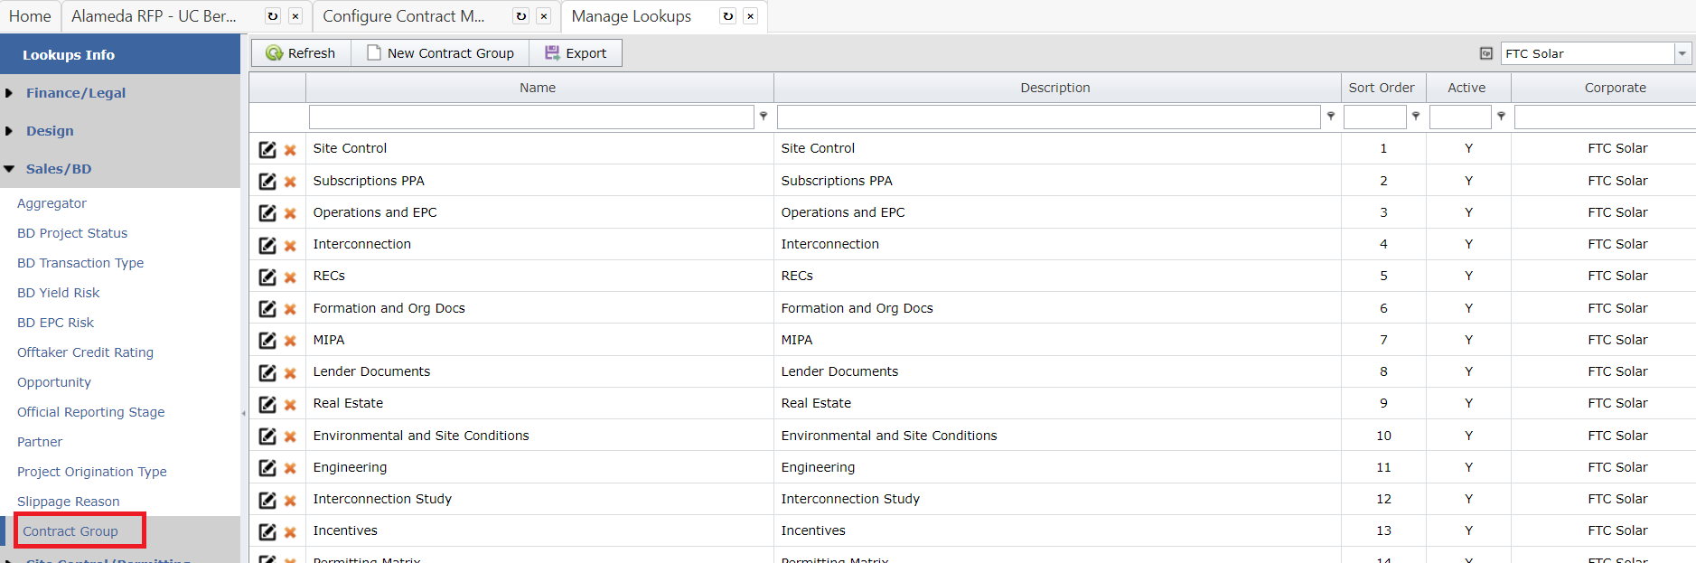The image size is (1696, 563).
Task: Create a New Contract Group
Action: pyautogui.click(x=440, y=53)
